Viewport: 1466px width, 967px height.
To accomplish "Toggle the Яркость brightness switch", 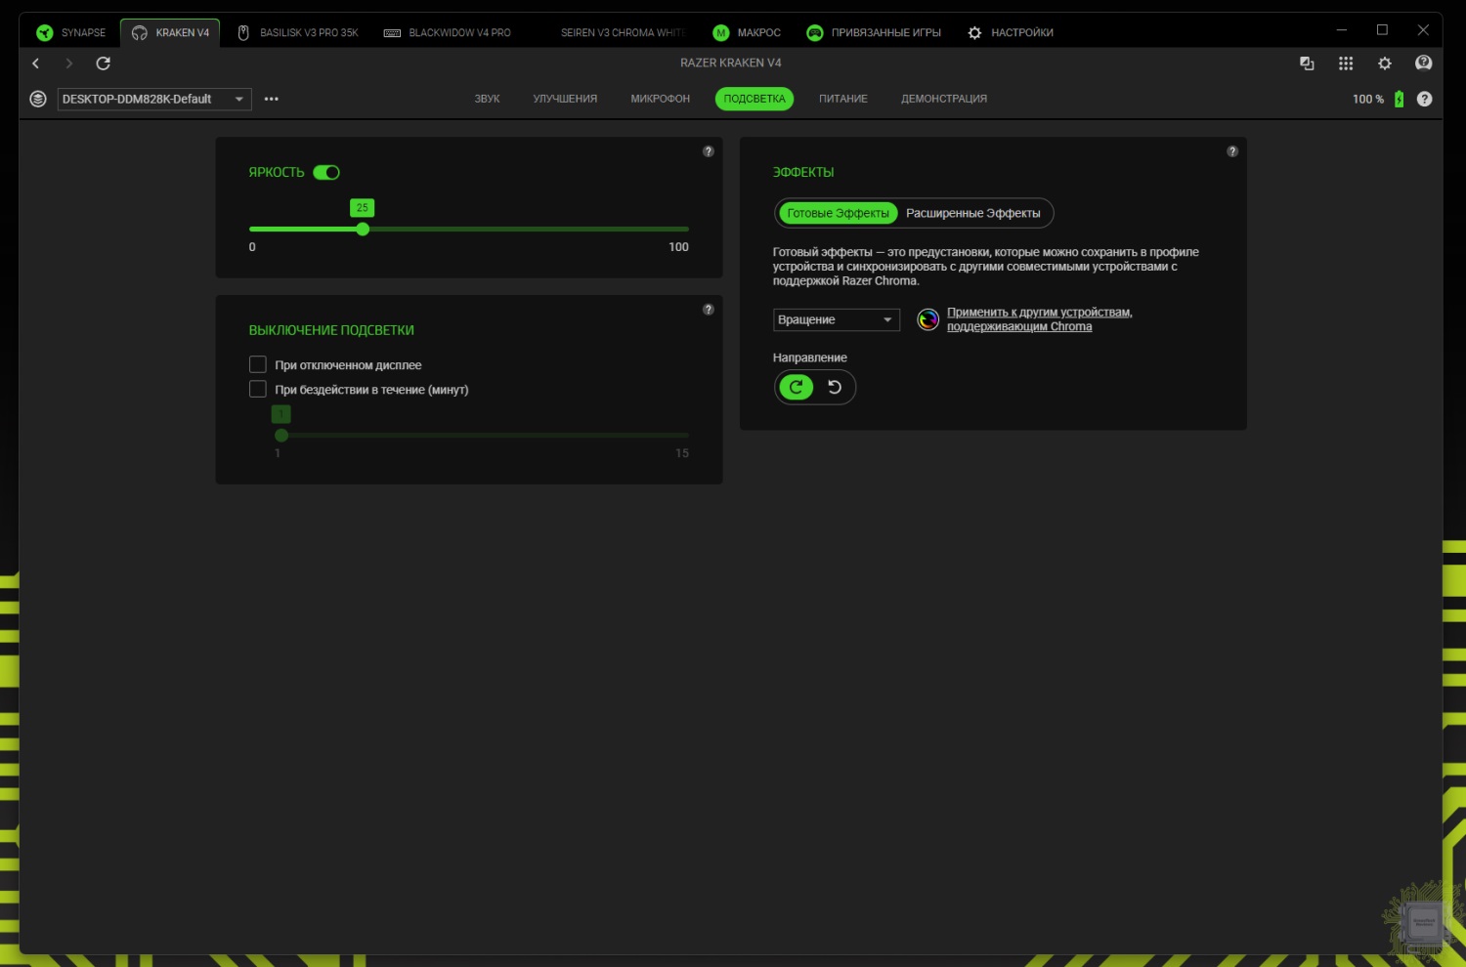I will (x=326, y=173).
